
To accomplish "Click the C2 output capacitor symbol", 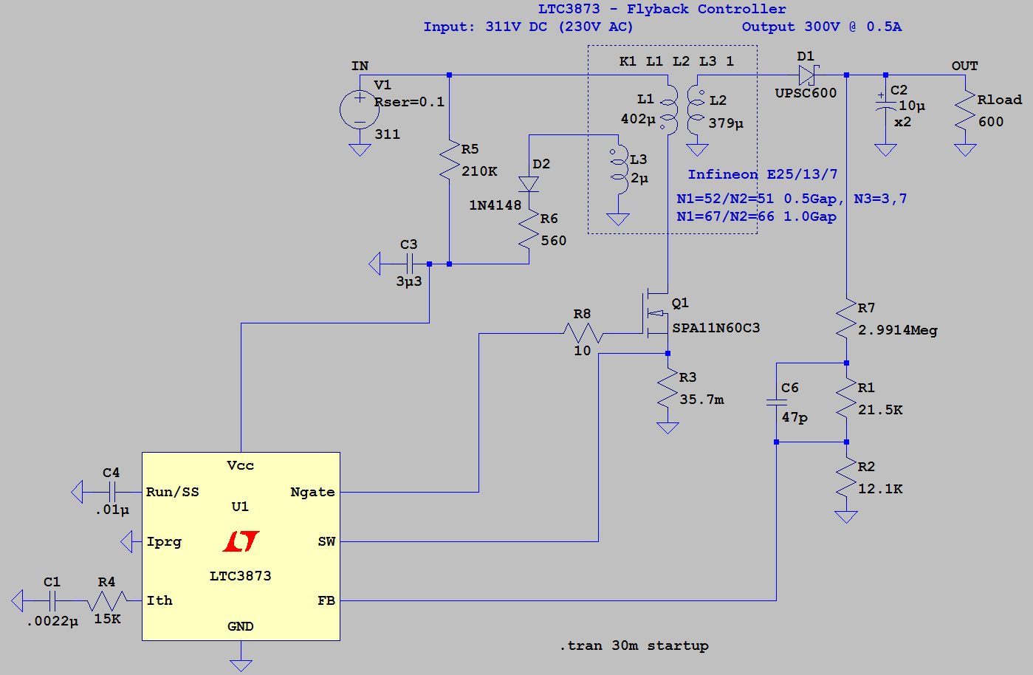I will (885, 106).
